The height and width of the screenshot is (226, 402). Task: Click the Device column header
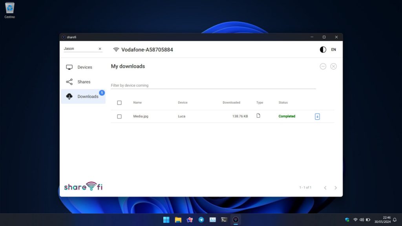[183, 102]
